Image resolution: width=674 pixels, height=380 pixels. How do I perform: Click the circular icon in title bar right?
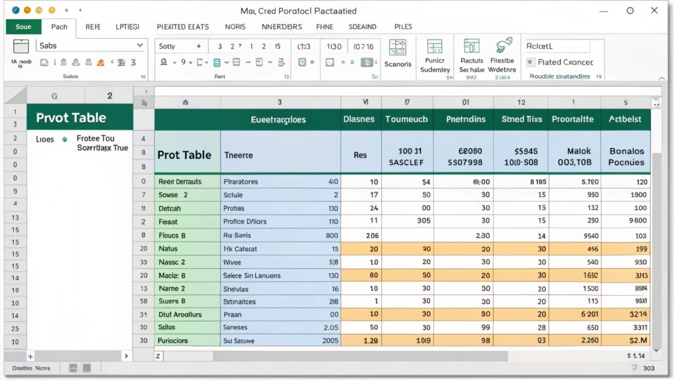coord(630,11)
